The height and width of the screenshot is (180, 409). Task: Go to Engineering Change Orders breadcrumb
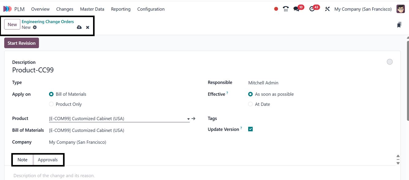point(48,22)
